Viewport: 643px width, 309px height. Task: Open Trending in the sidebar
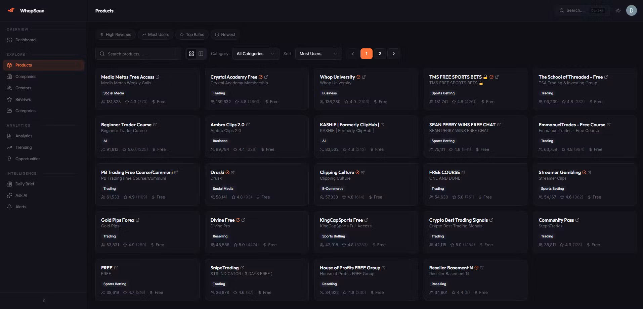[43, 147]
